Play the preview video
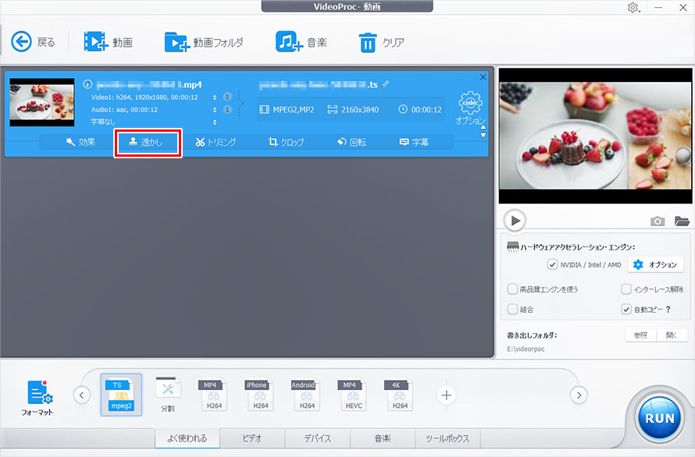 click(x=515, y=221)
